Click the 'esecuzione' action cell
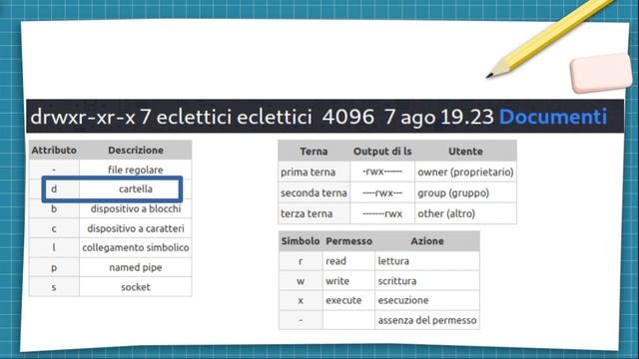This screenshot has height=359, width=639. point(427,300)
